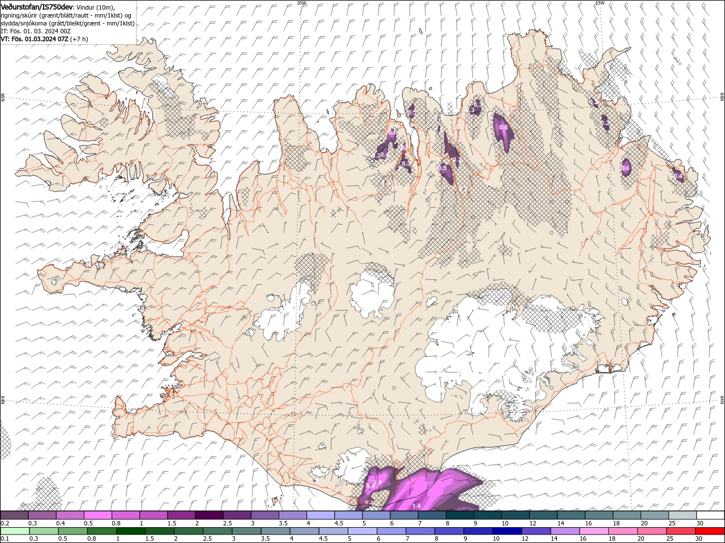
Task: Click the Veðurstofan/IS750dev title text
Action: pyautogui.click(x=37, y=6)
